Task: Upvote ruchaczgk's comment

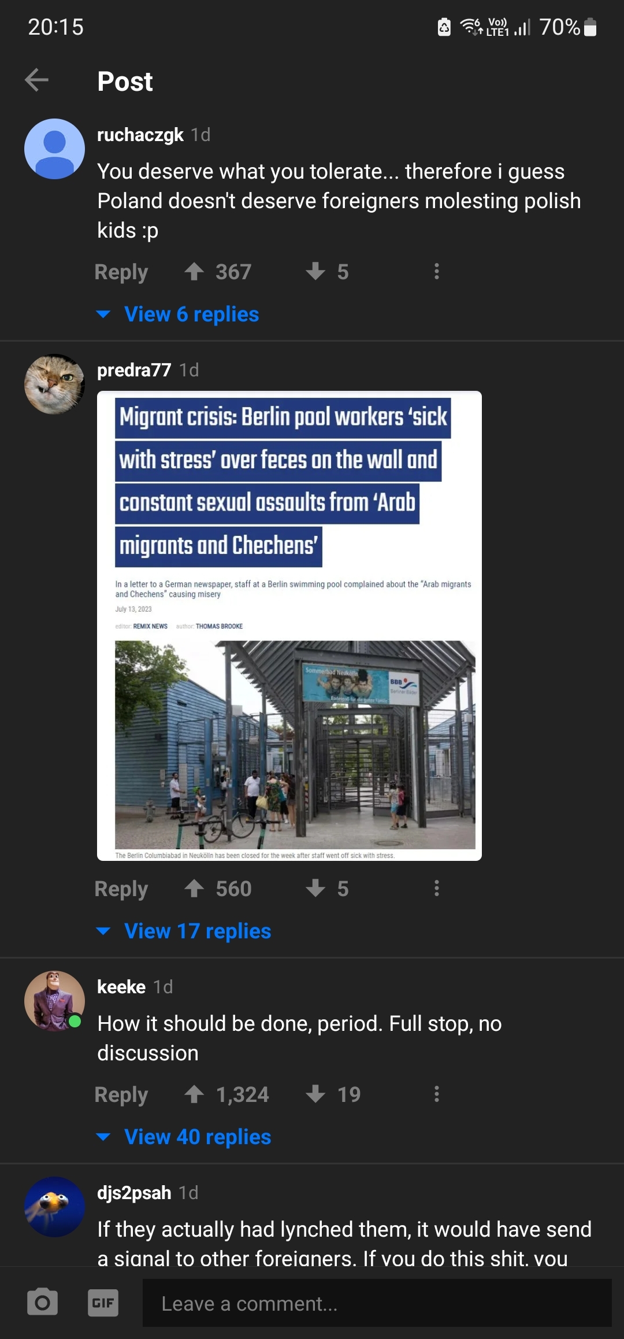Action: [194, 271]
